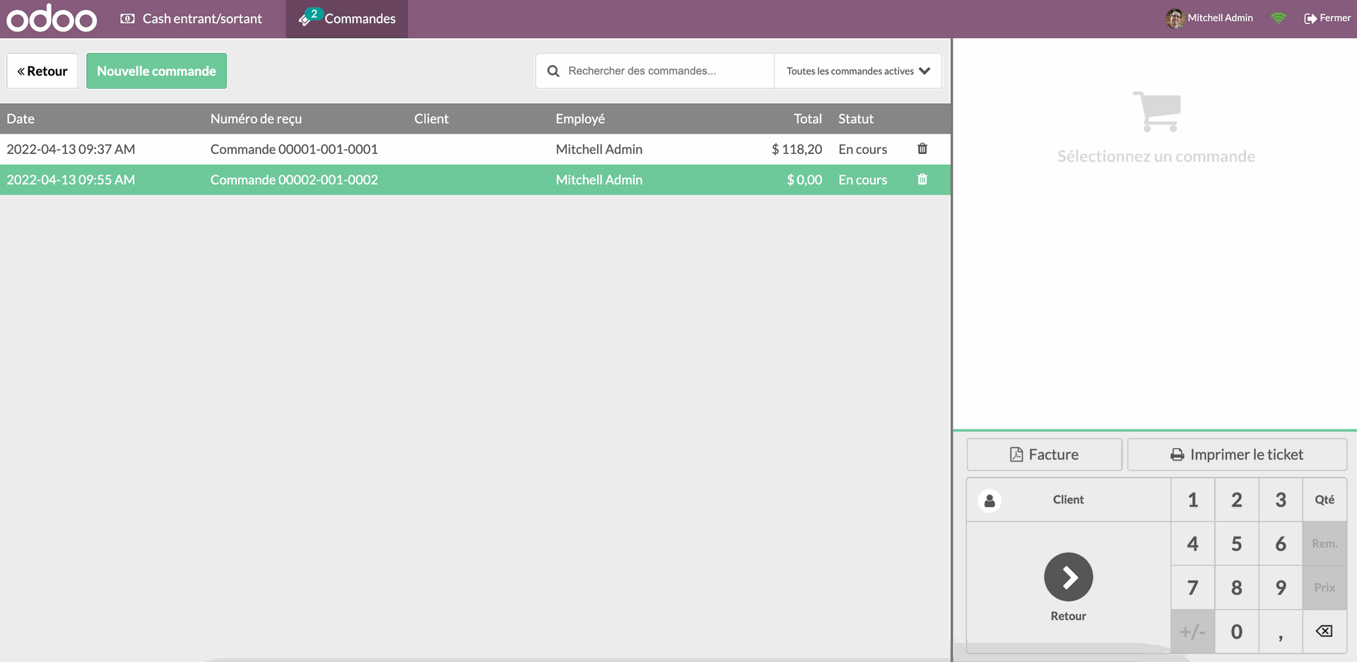Click the printer icon on Imprimer le ticket
The image size is (1357, 662).
tap(1177, 454)
